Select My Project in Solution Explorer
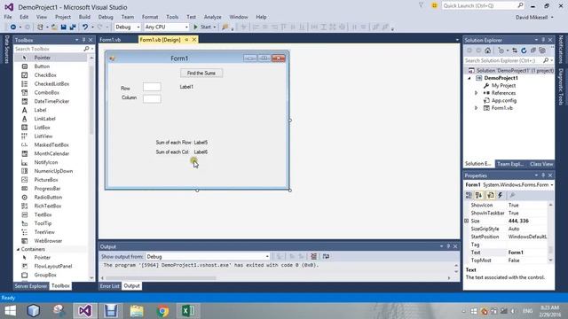 point(503,86)
